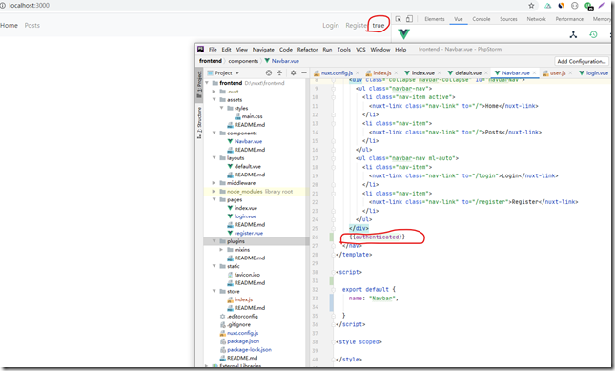Click the Posts link in page navbar
This screenshot has height=371, width=615.
click(32, 25)
